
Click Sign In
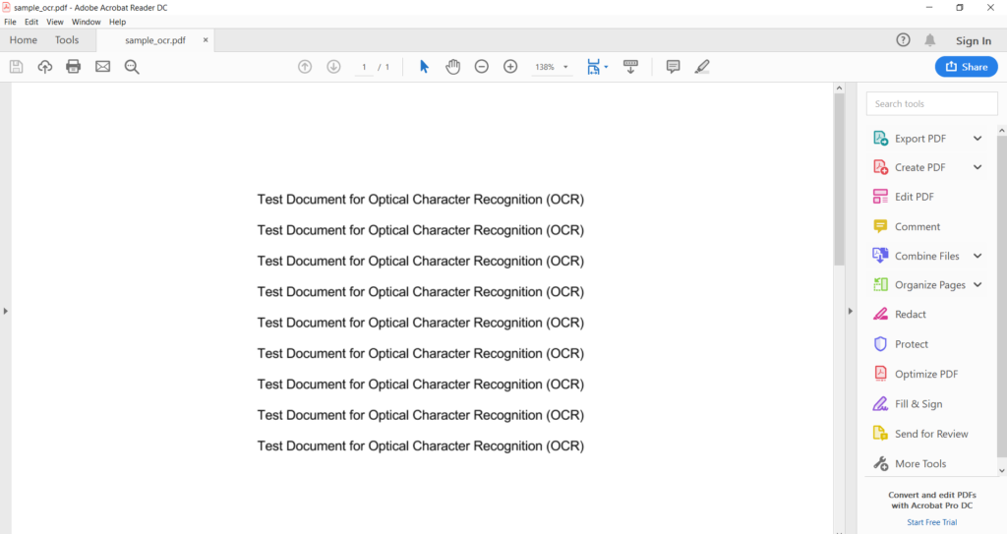[974, 40]
